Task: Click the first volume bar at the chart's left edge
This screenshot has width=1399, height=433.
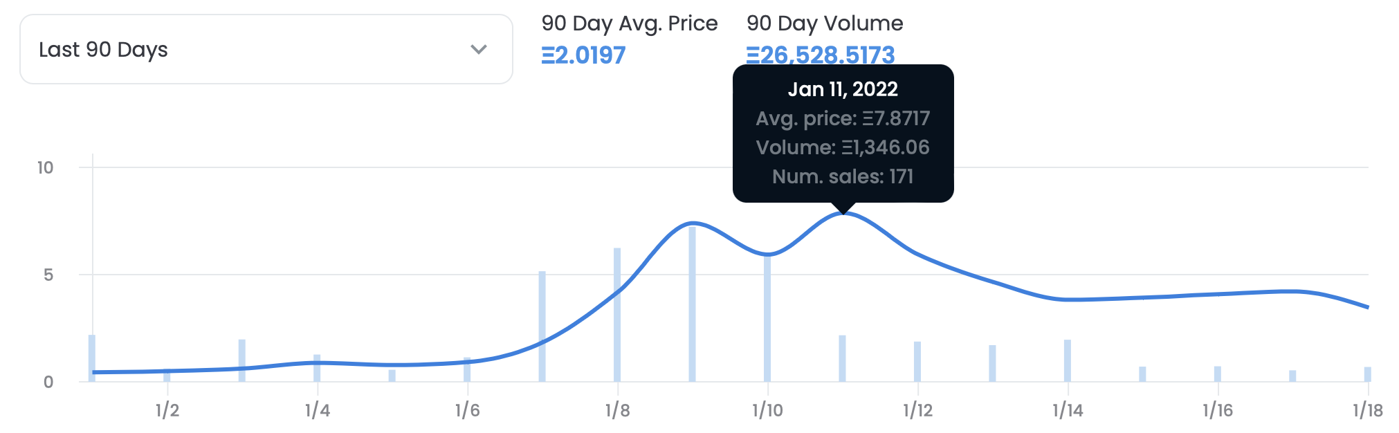Action: tap(92, 358)
